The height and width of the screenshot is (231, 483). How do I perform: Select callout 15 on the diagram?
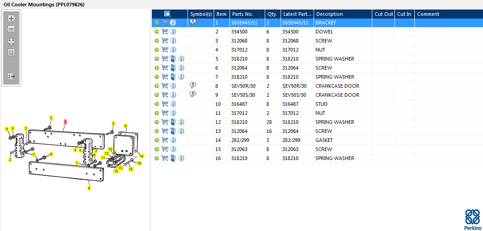pyautogui.click(x=131, y=169)
